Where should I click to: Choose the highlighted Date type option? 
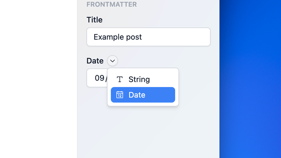(x=143, y=95)
